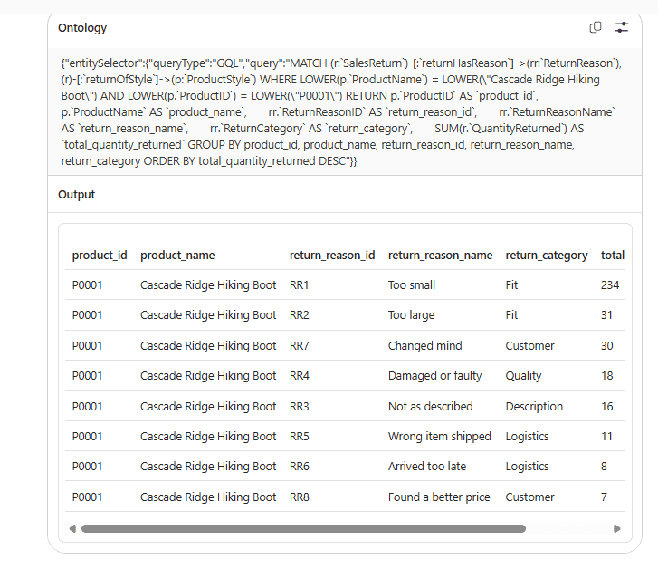Click the total column header
This screenshot has width=658, height=569.
pyautogui.click(x=613, y=256)
